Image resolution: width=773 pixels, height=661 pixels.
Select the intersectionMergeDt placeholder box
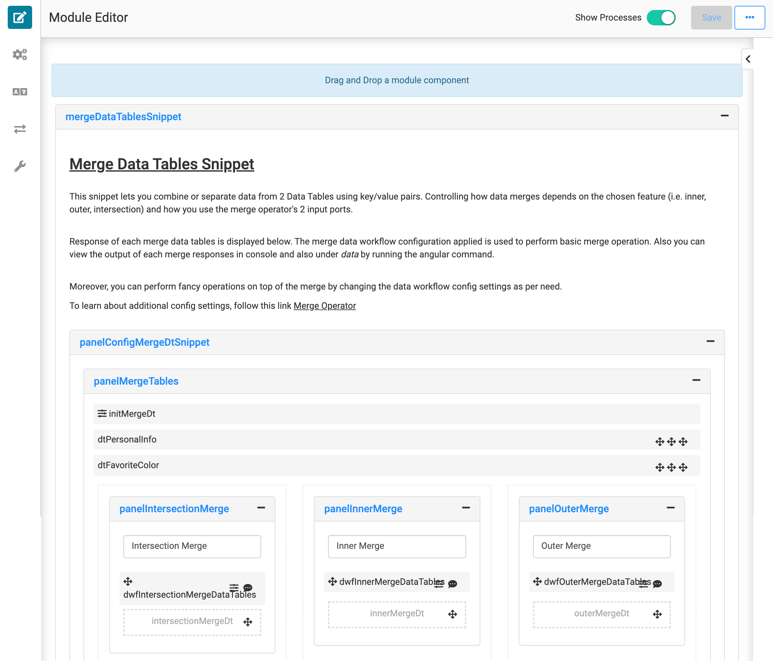click(192, 622)
